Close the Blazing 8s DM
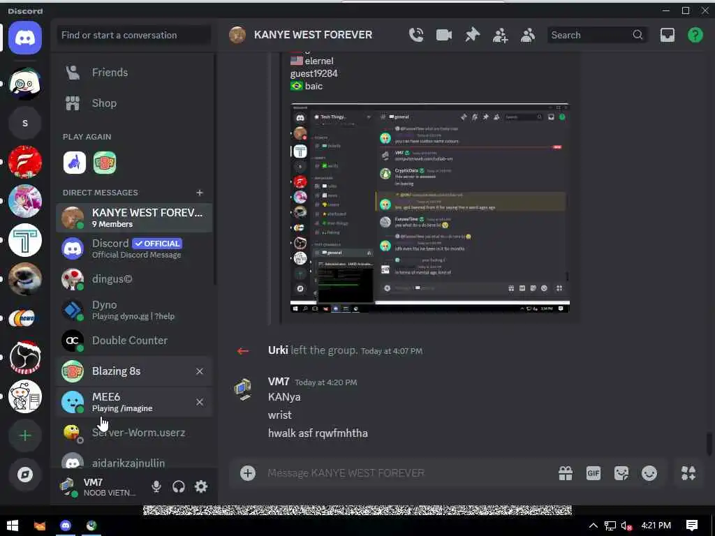The width and height of the screenshot is (715, 536). (199, 371)
